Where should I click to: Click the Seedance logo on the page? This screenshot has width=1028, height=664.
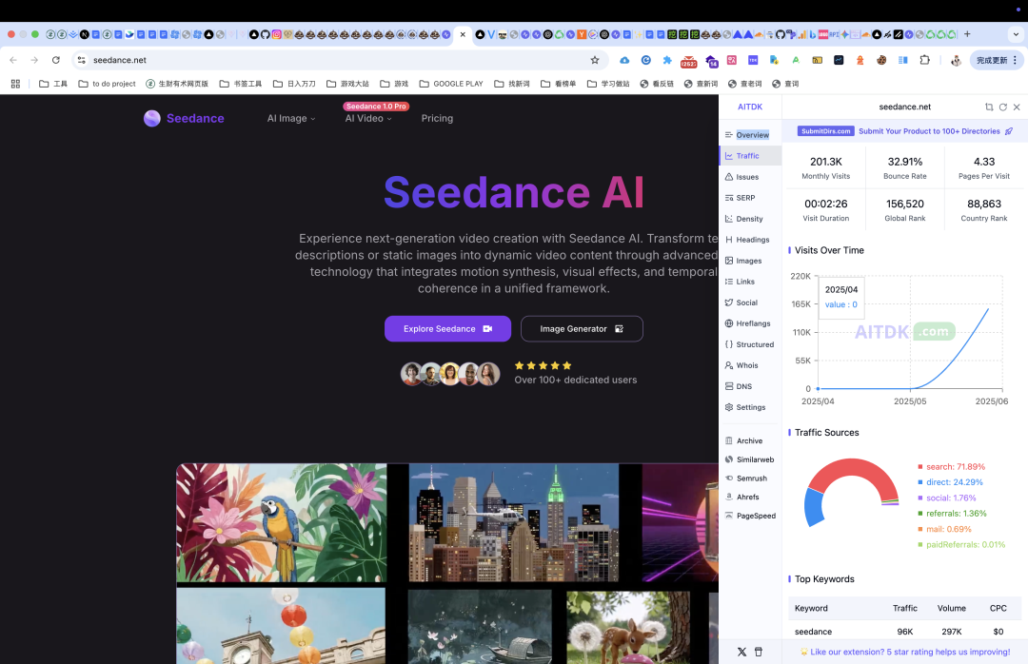click(x=184, y=119)
